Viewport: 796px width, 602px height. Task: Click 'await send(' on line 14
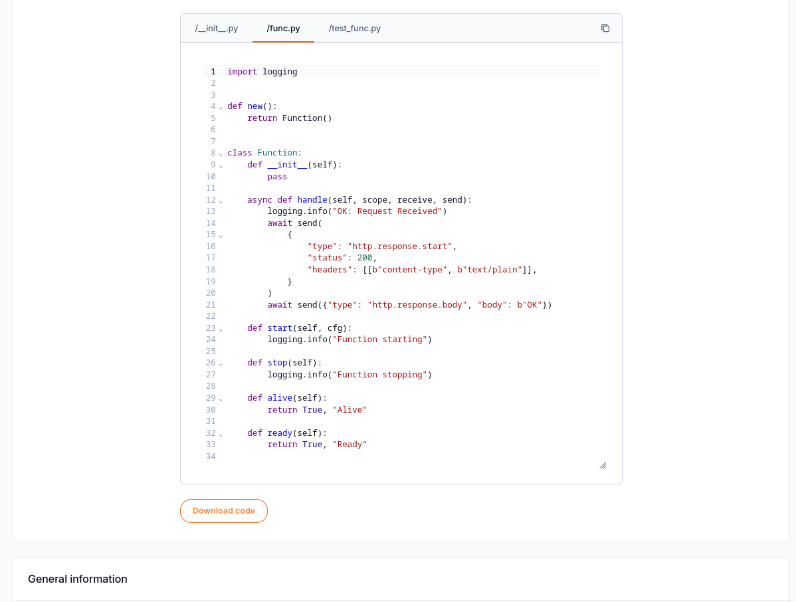tap(294, 223)
